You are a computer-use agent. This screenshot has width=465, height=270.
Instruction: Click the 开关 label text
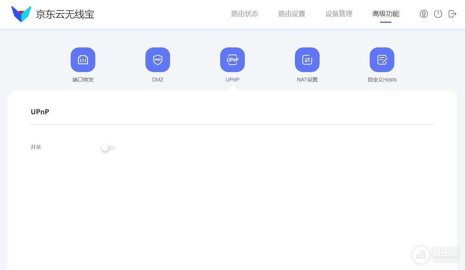(x=36, y=147)
